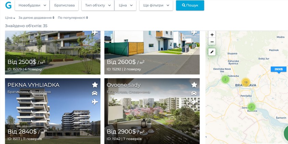Open the Ціна filter dropdown

pos(126,5)
